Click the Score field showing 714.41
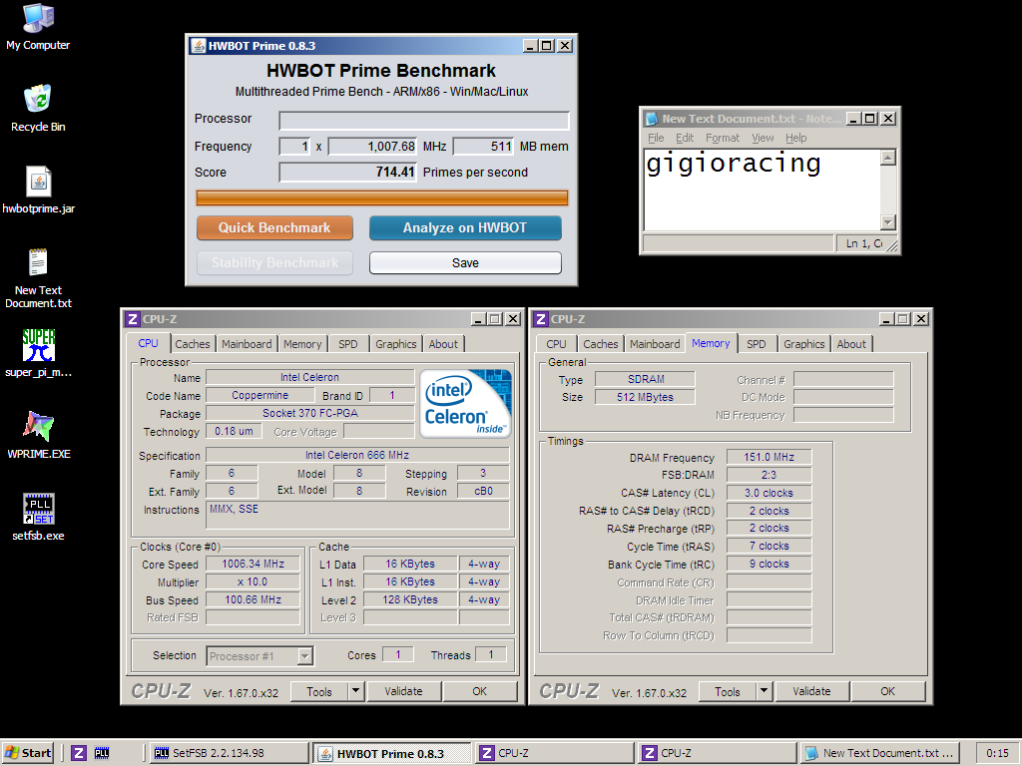This screenshot has width=1022, height=766. point(348,172)
